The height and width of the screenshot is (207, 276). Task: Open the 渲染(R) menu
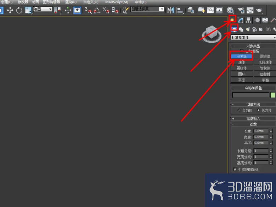click(71, 2)
